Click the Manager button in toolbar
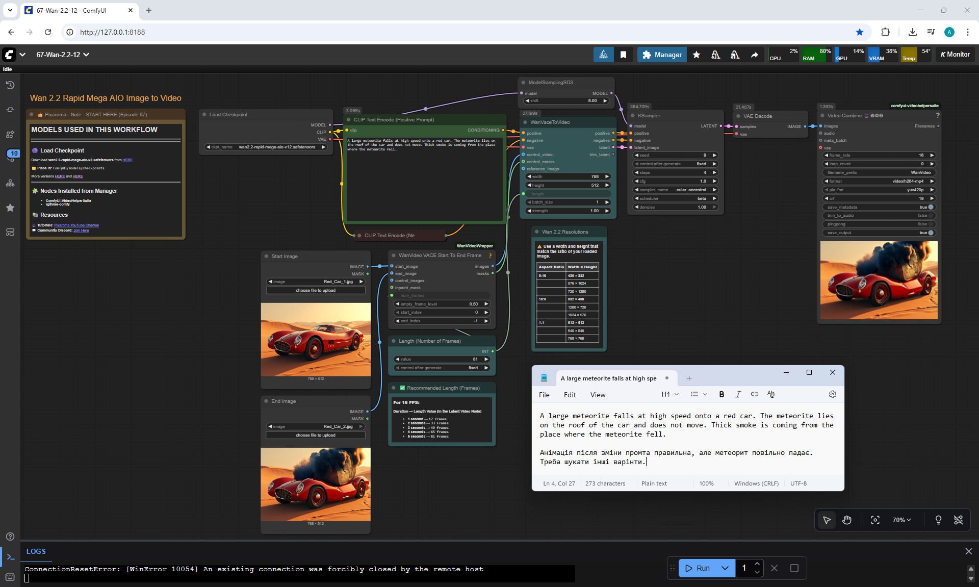The image size is (979, 587). (662, 55)
